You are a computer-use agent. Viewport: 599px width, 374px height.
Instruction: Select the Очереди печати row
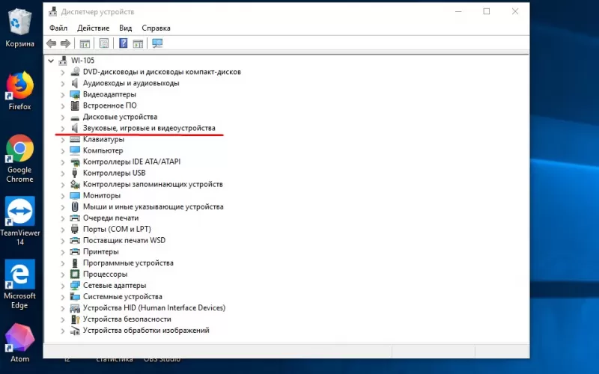(x=111, y=218)
